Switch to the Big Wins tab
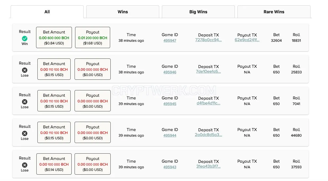 coord(198,12)
